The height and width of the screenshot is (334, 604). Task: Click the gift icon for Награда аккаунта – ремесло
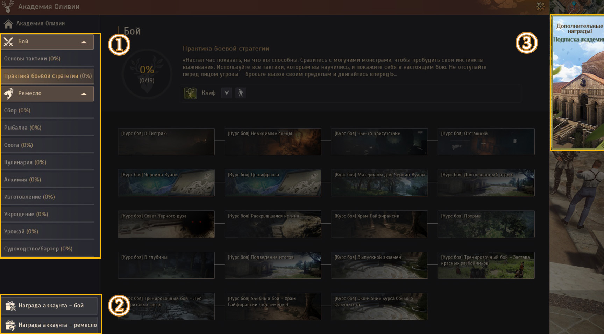tap(10, 325)
